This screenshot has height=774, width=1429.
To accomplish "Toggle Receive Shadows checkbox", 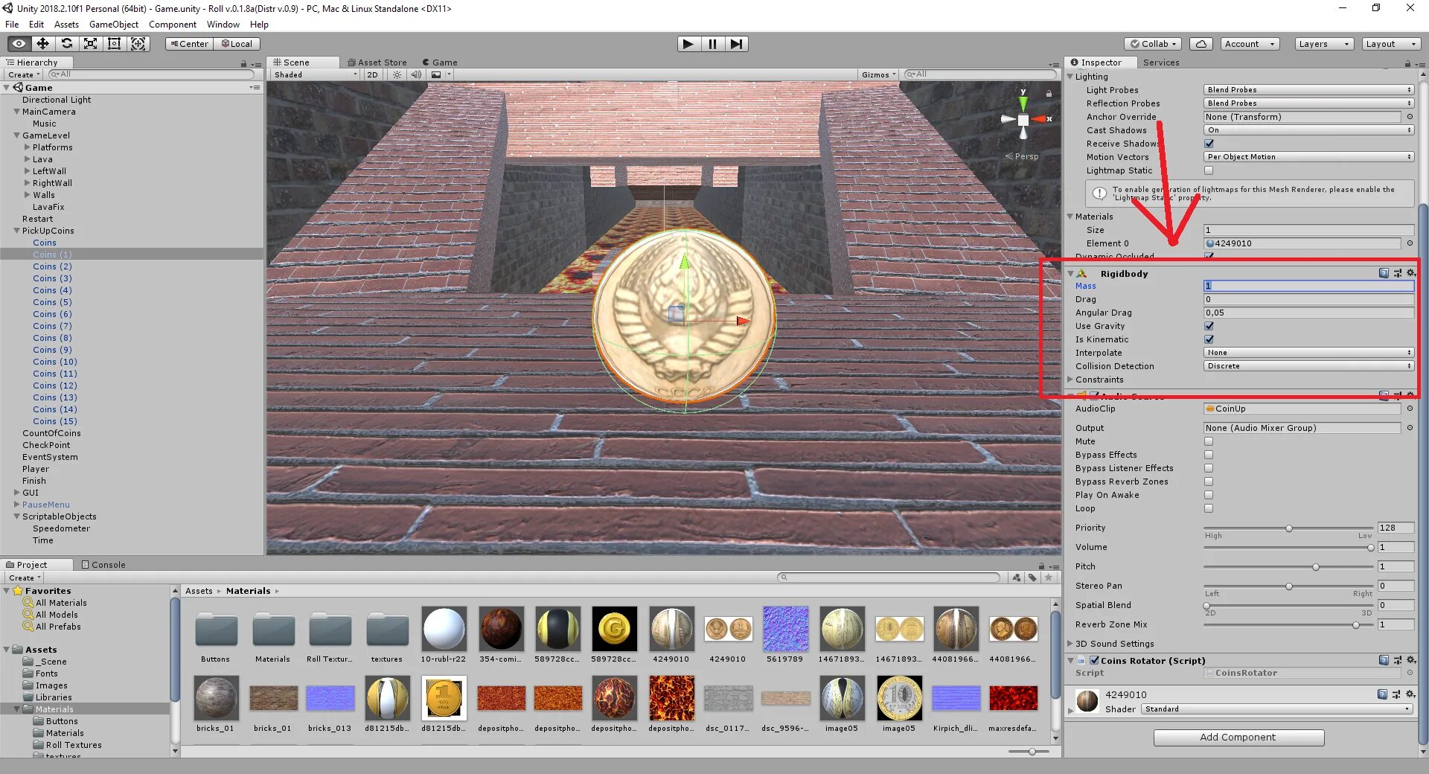I will click(1209, 144).
